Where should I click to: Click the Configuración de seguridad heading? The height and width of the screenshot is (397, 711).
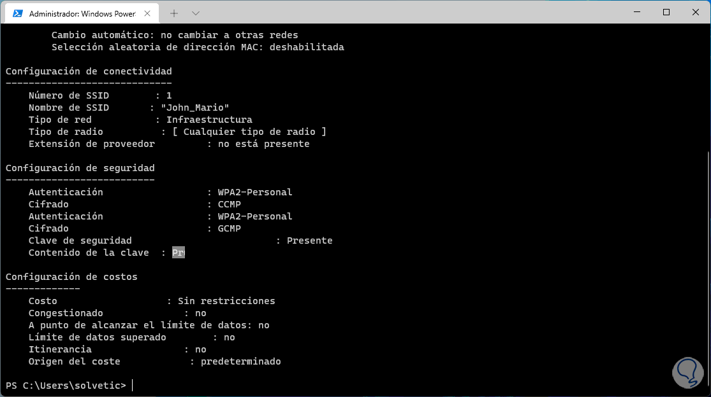click(x=80, y=168)
